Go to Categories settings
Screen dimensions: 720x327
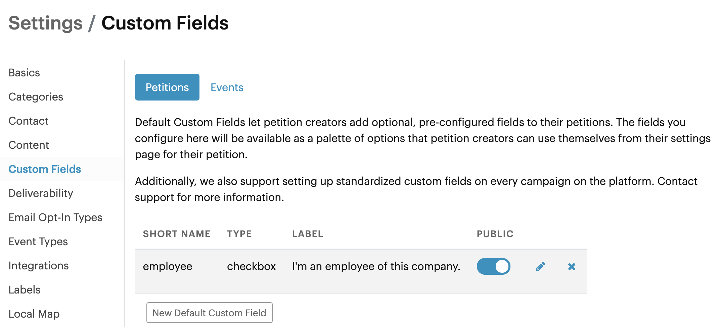point(36,97)
